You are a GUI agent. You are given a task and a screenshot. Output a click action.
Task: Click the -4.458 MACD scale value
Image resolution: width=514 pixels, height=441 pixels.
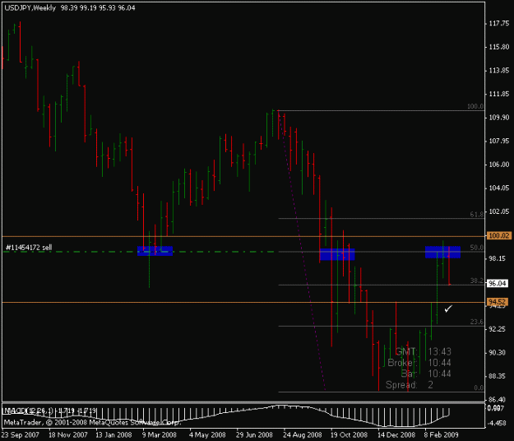coord(498,423)
